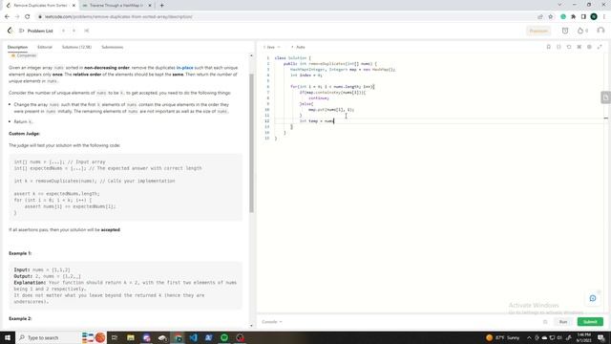Click the in-place link in description

pyautogui.click(x=184, y=68)
